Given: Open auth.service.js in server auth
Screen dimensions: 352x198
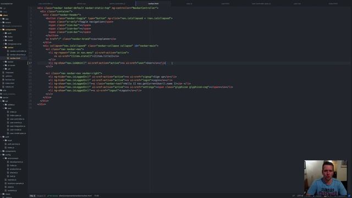Looking at the screenshot, I should point(14,144).
